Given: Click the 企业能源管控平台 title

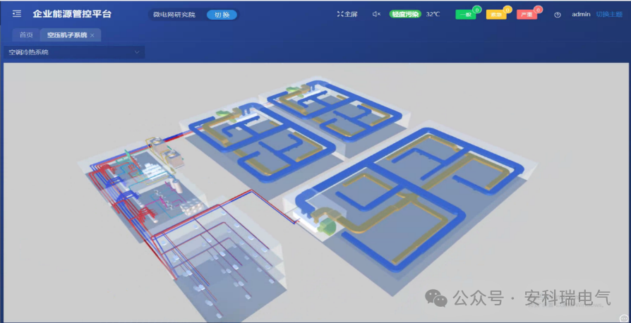Looking at the screenshot, I should tap(72, 14).
